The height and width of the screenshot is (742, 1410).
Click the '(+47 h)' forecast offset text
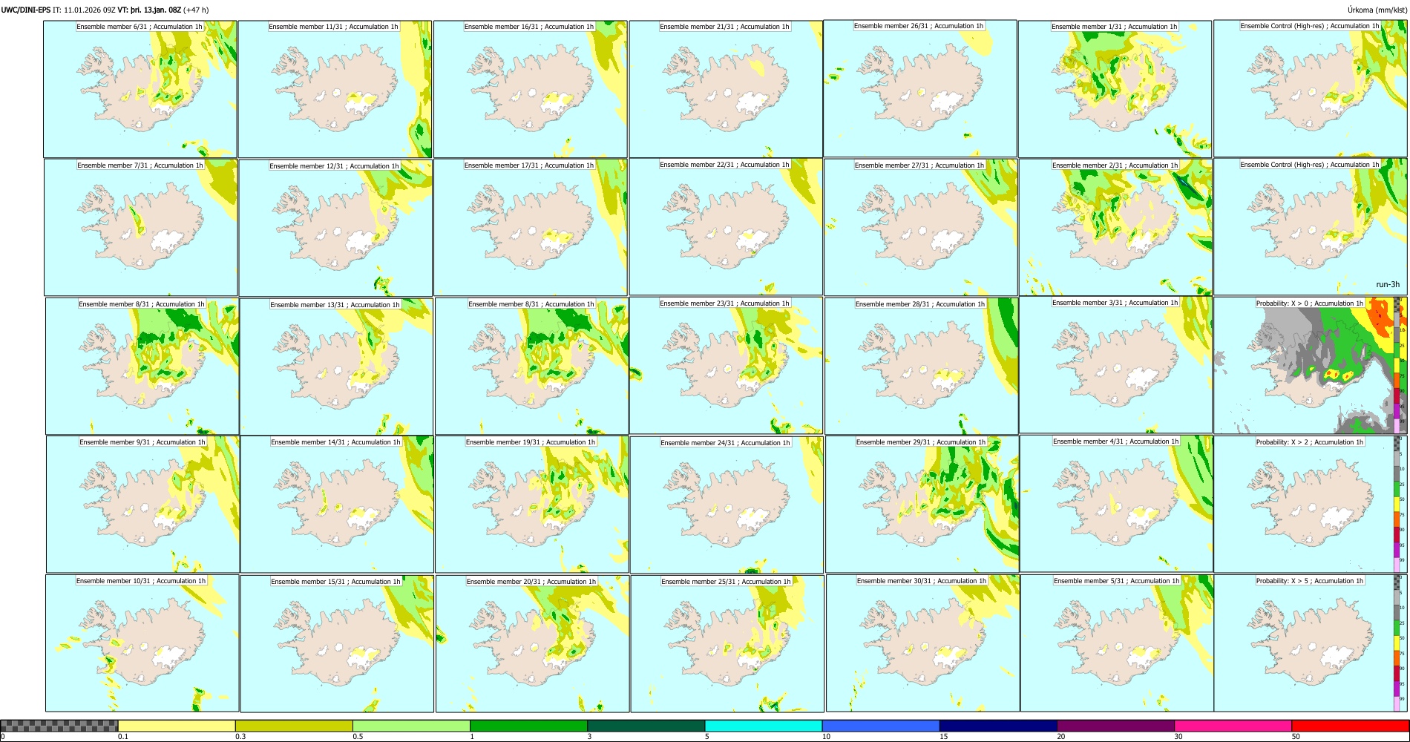[x=196, y=10]
